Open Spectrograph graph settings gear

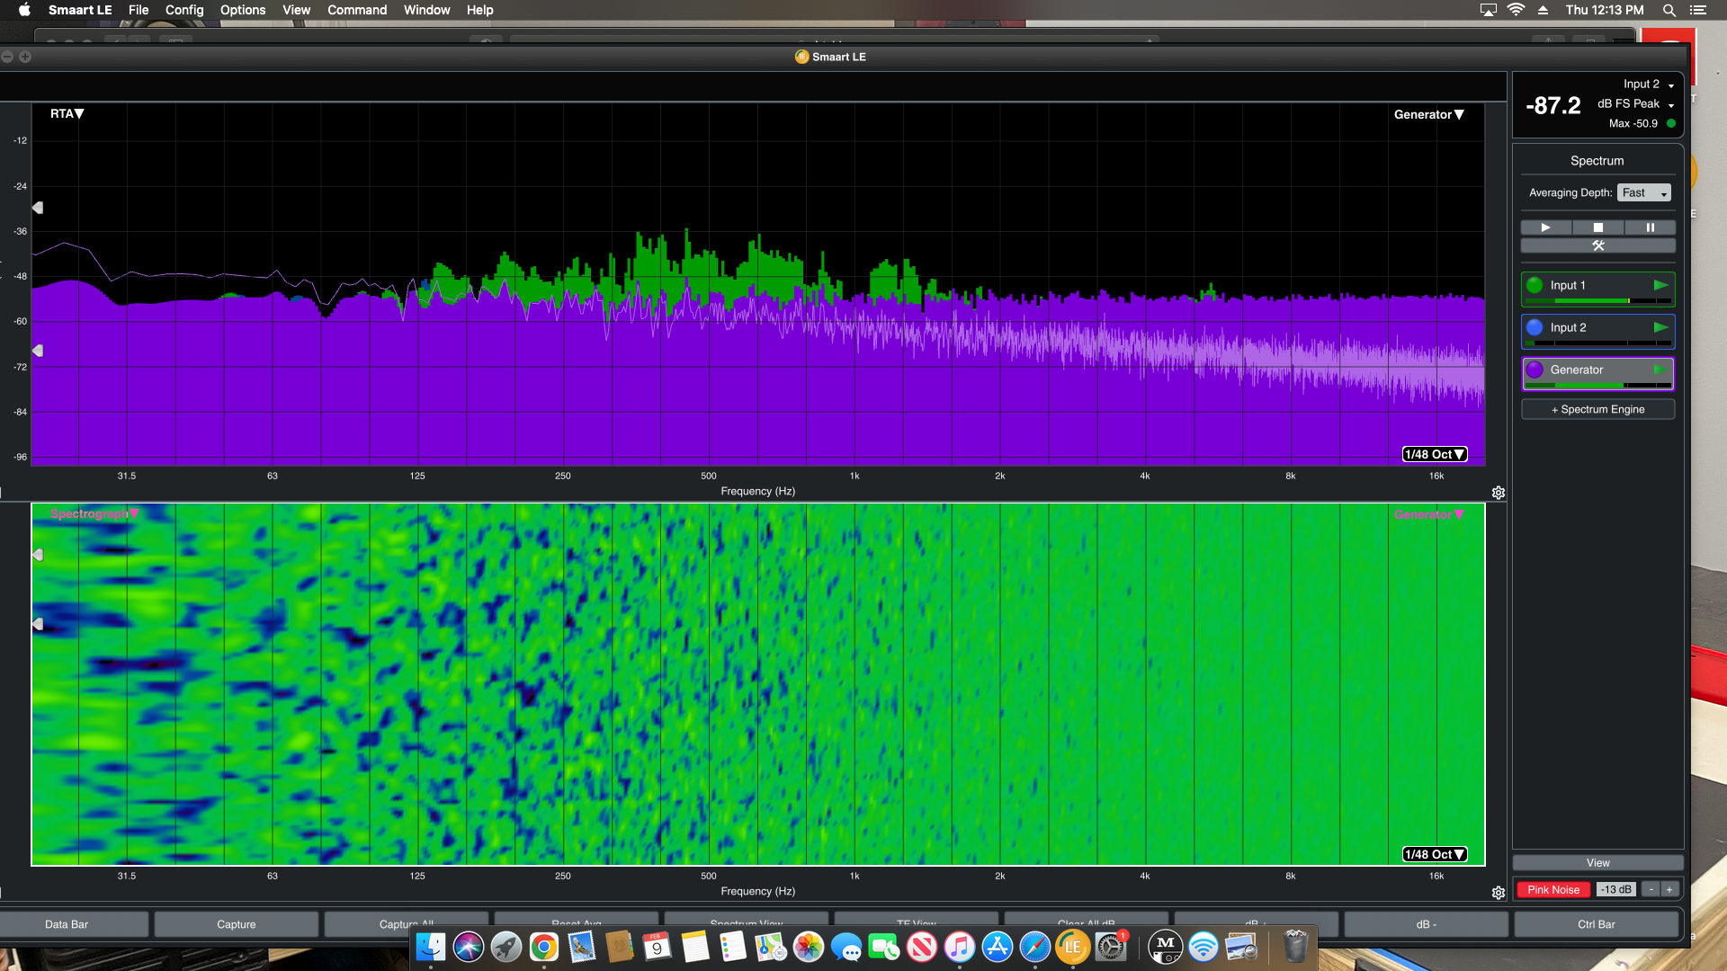(1499, 893)
